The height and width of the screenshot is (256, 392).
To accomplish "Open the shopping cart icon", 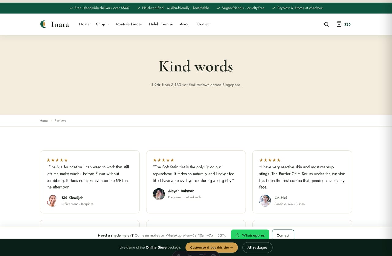I will pyautogui.click(x=339, y=24).
